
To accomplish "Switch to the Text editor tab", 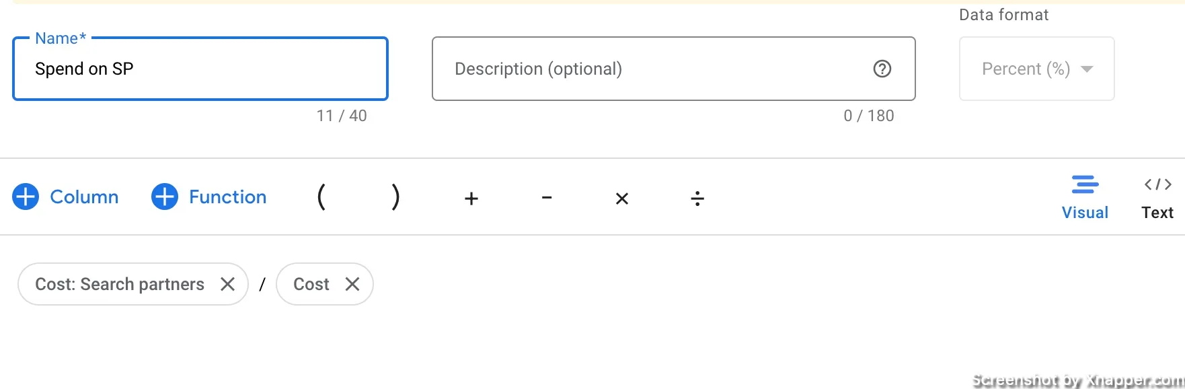I will (1157, 198).
